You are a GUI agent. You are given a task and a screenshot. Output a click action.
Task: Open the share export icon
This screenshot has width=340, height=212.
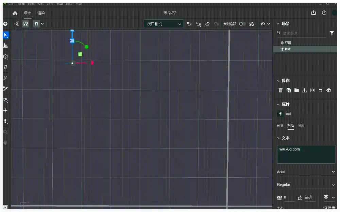313,13
